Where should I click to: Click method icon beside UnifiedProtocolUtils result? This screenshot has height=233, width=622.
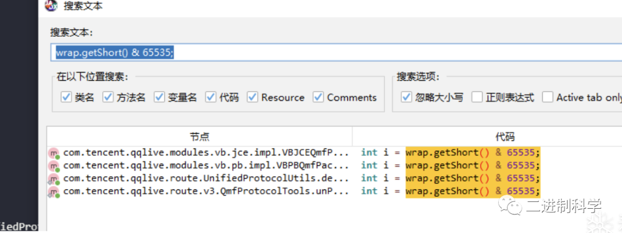tap(54, 179)
